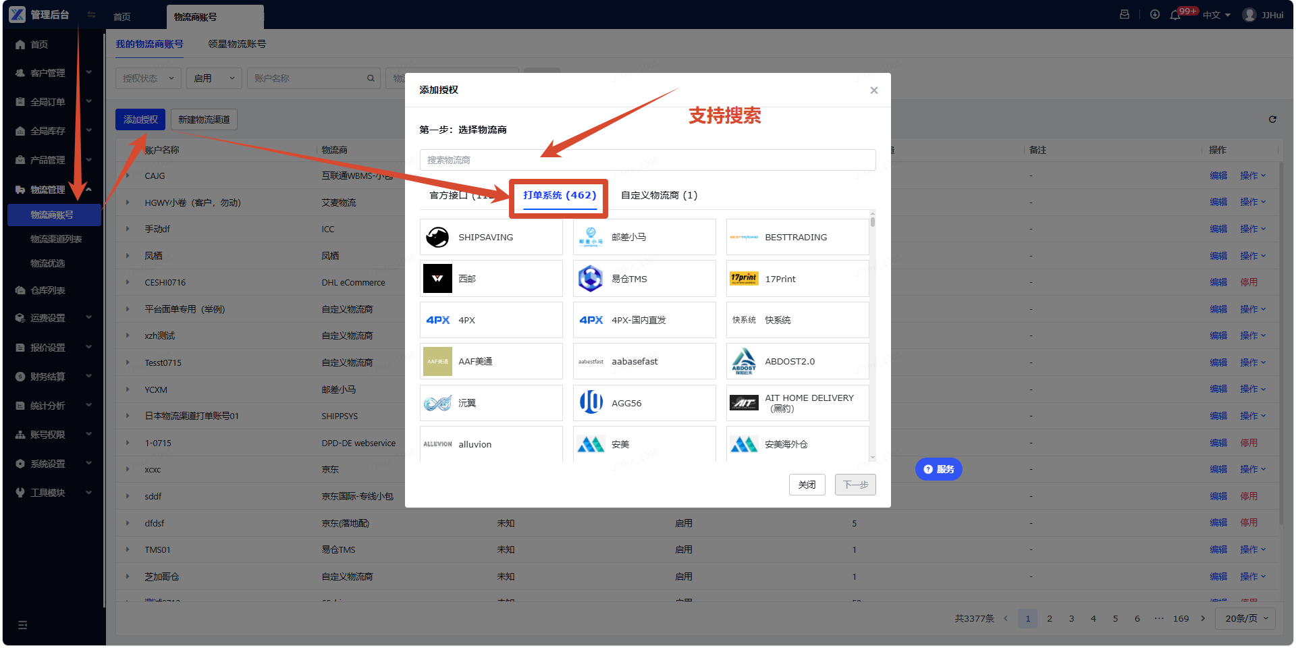Image resolution: width=1296 pixels, height=648 pixels.
Task: Expand the CAJG table row
Action: (x=128, y=175)
